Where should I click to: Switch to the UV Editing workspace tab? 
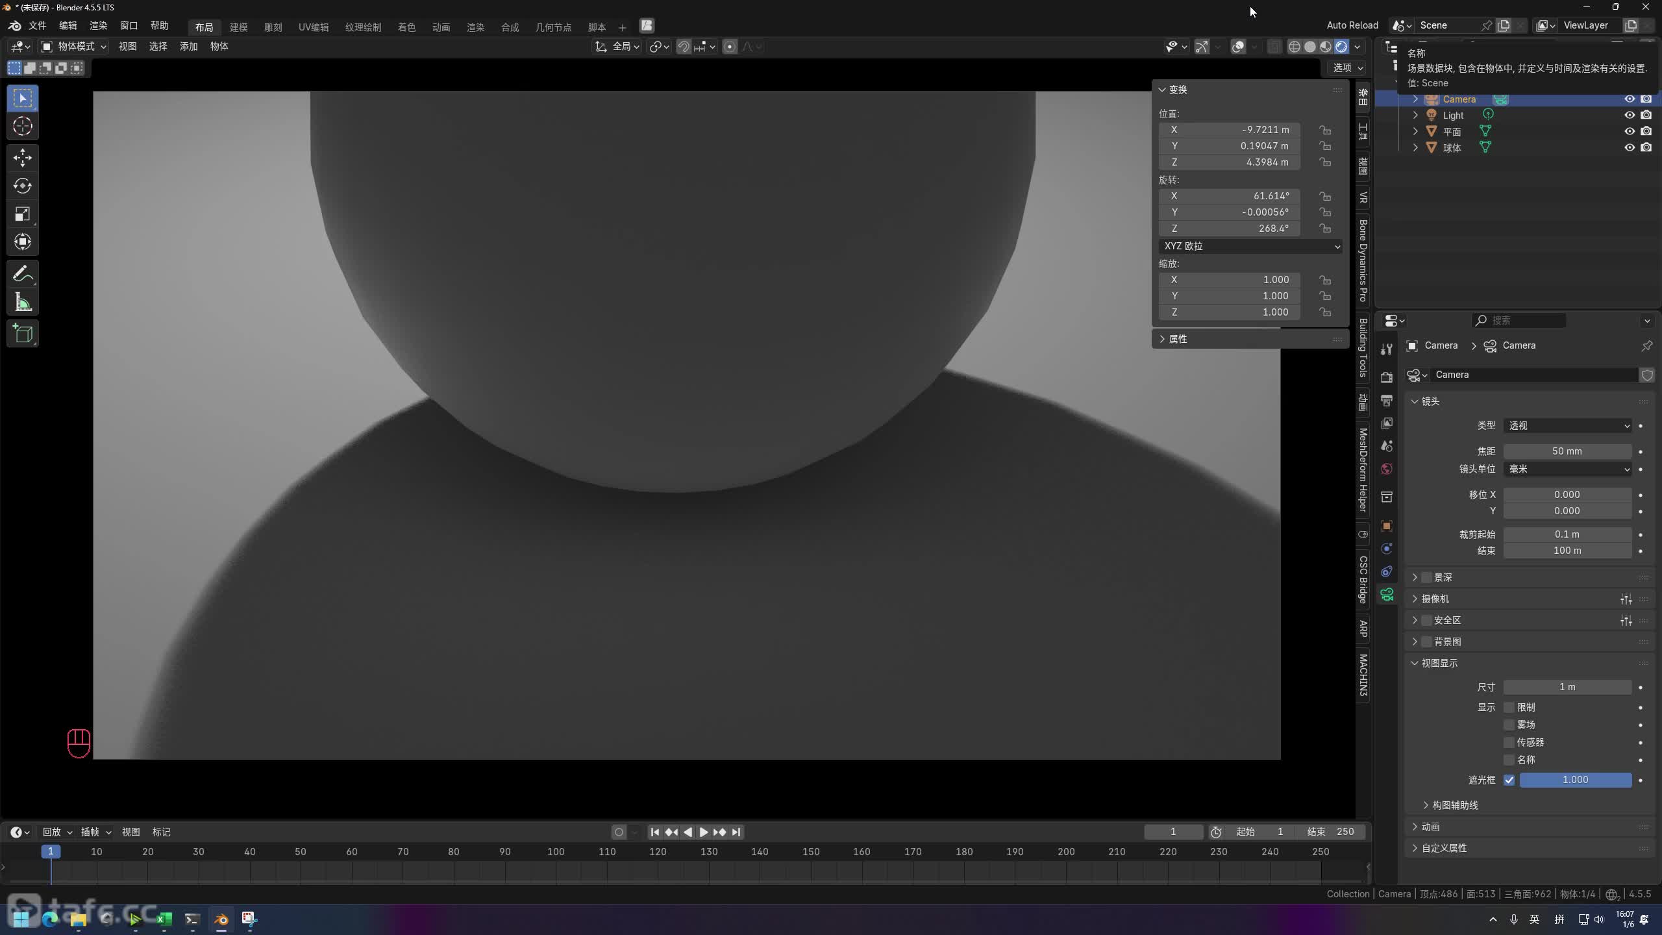(x=313, y=27)
